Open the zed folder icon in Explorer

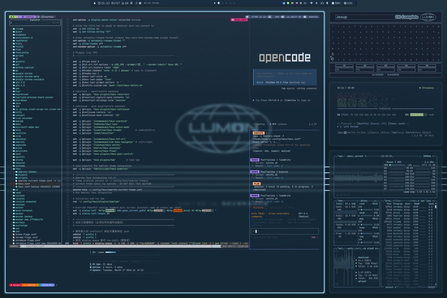(x=14, y=231)
